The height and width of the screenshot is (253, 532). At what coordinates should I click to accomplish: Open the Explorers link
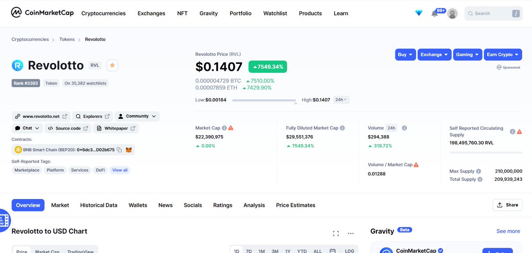tap(93, 117)
